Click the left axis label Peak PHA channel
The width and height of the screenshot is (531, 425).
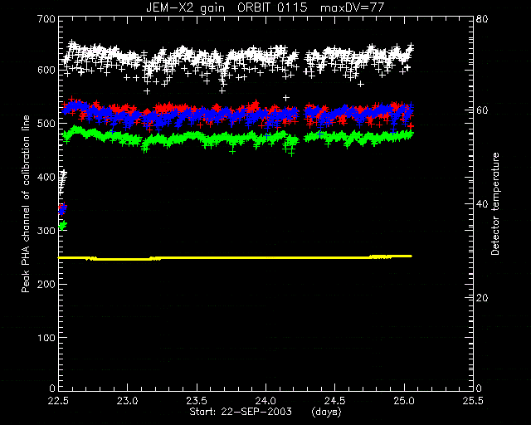click(26, 203)
